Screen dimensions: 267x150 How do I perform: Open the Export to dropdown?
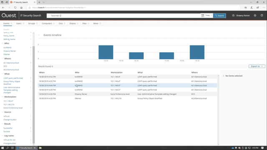[x=257, y=66]
